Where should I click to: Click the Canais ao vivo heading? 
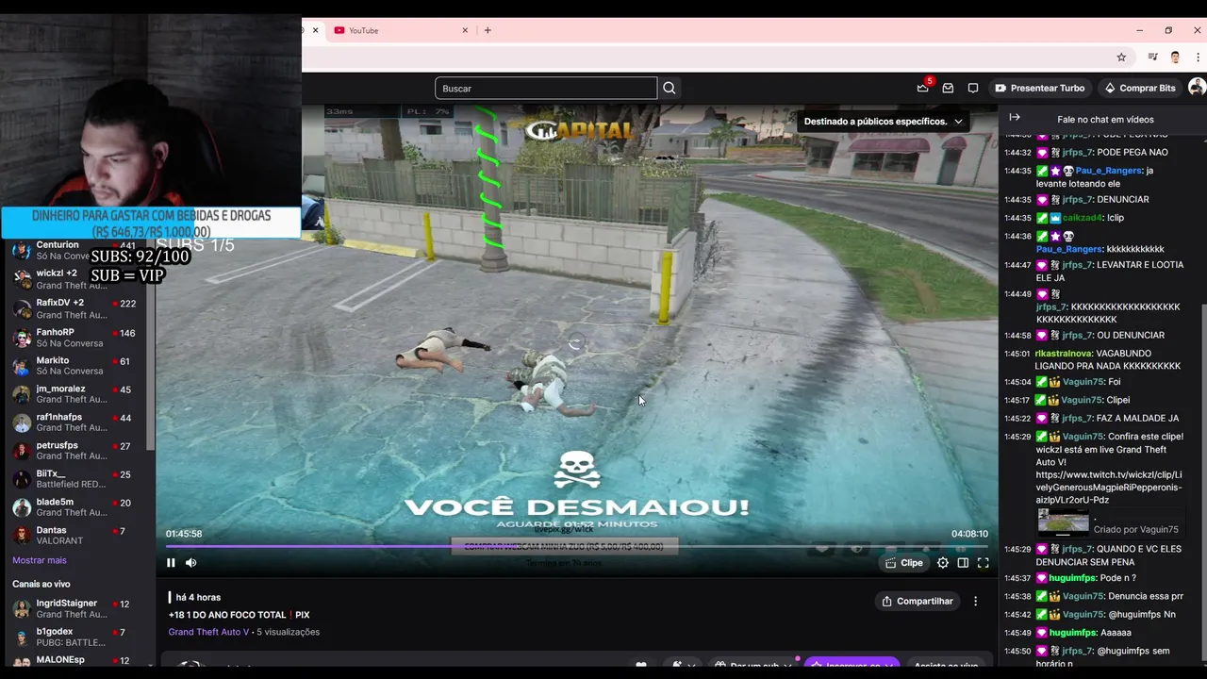click(41, 584)
